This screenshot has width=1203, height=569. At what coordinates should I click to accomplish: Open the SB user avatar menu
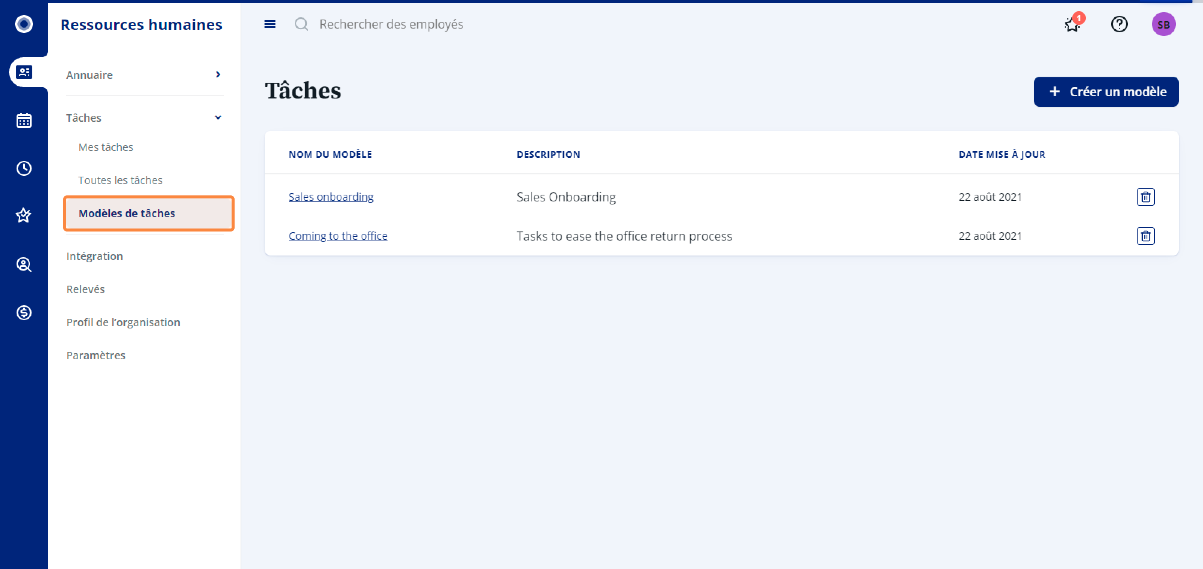pos(1163,24)
